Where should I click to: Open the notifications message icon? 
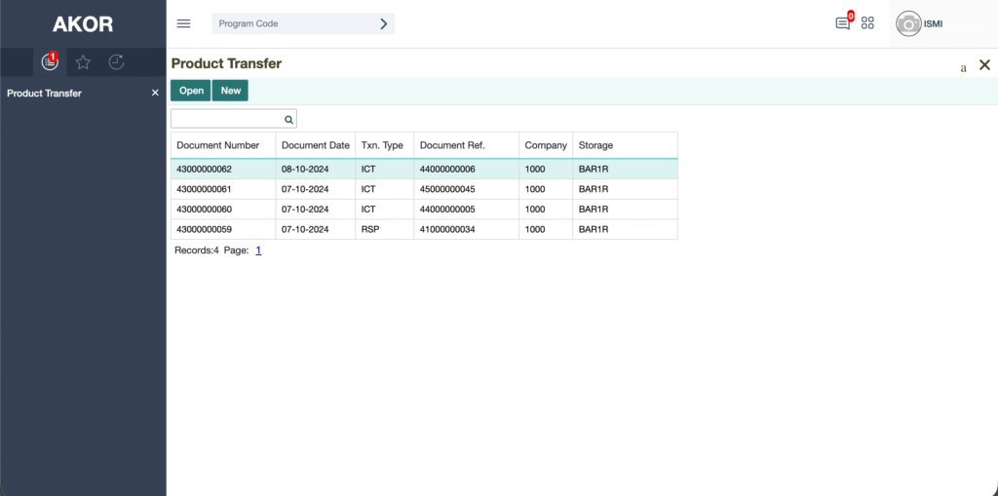[843, 23]
